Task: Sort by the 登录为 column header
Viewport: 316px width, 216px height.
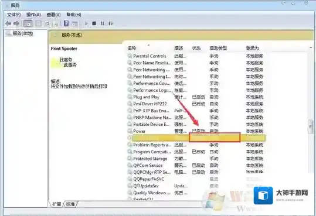Action: 253,49
